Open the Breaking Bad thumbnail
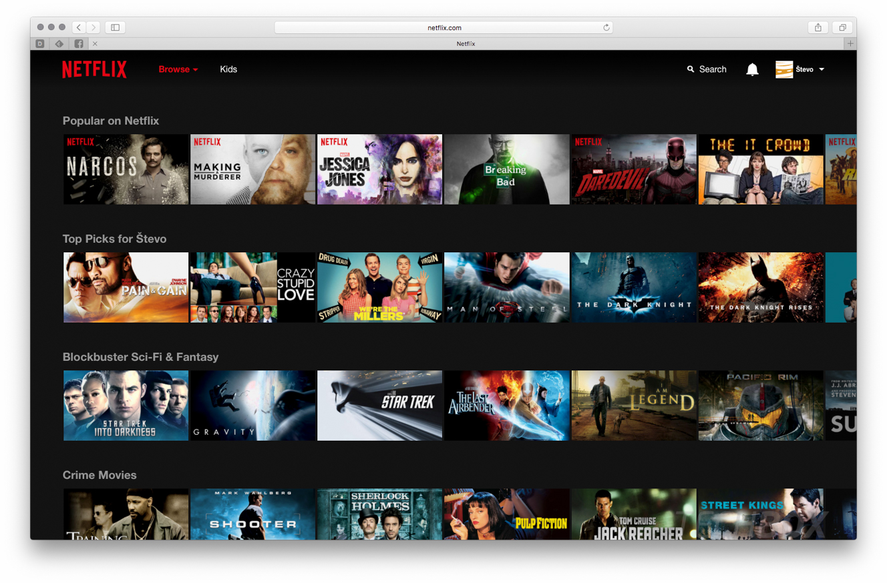887x583 pixels. click(x=507, y=169)
